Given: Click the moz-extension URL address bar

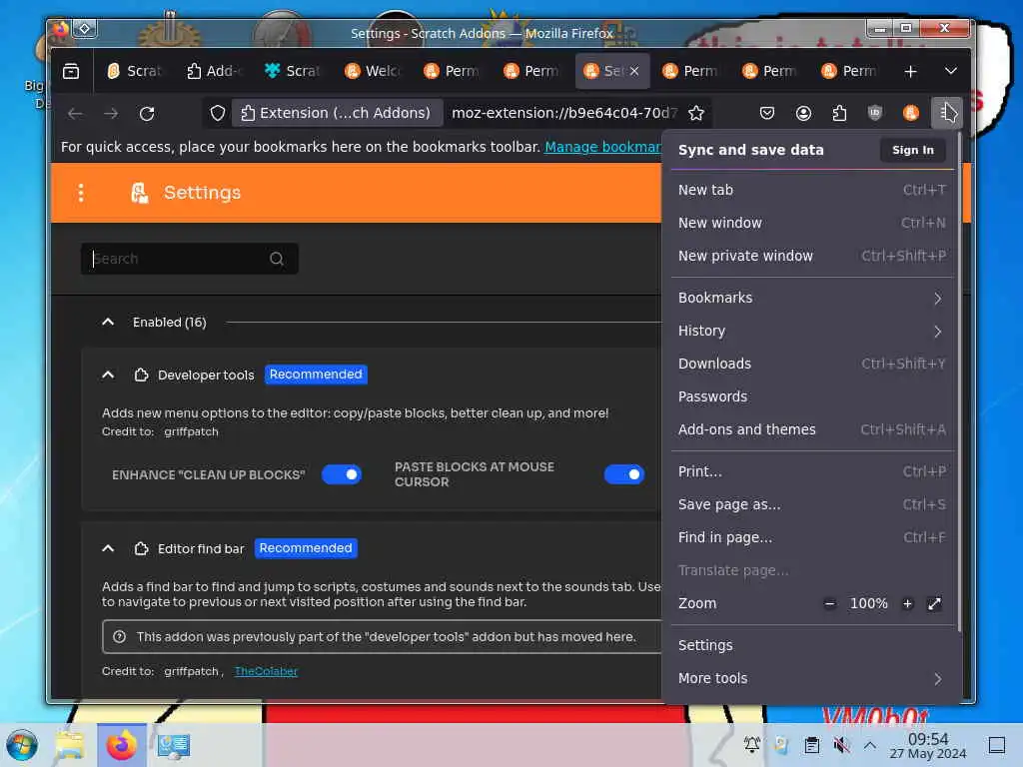Looking at the screenshot, I should click(564, 113).
